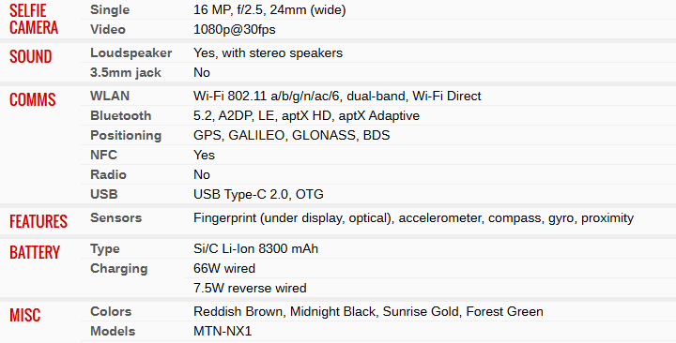Click the Models label

coord(112,331)
